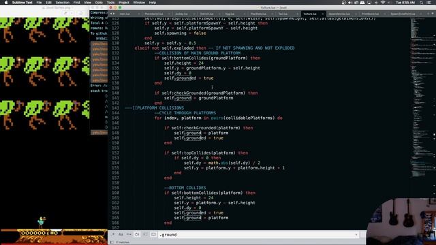
Task: Click line number 151 in the gutter
Action: 115,148
